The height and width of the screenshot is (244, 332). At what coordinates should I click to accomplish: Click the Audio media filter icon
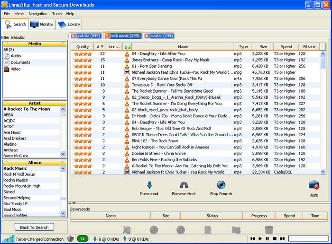pyautogui.click(x=7, y=56)
